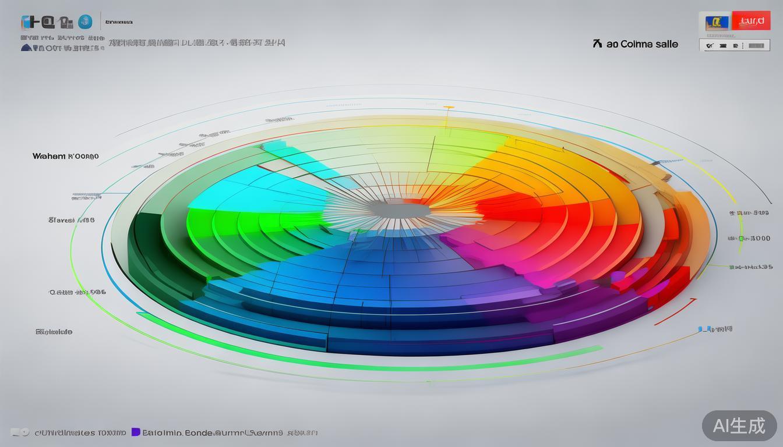
Task: Click the blue book-shaped icon at top-left corner
Action: pos(29,22)
